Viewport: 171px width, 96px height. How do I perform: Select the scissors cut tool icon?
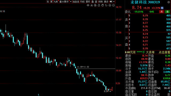tap(92, 5)
